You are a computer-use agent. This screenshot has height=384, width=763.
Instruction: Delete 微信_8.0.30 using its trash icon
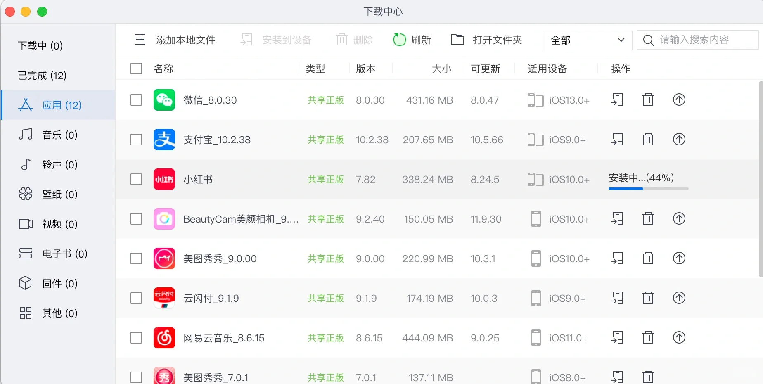click(x=648, y=100)
